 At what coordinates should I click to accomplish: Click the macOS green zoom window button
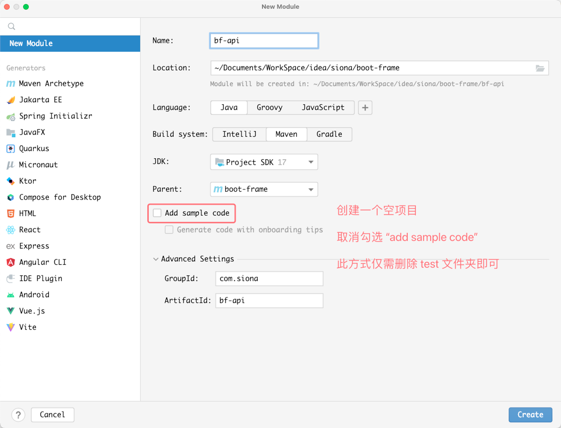(26, 7)
